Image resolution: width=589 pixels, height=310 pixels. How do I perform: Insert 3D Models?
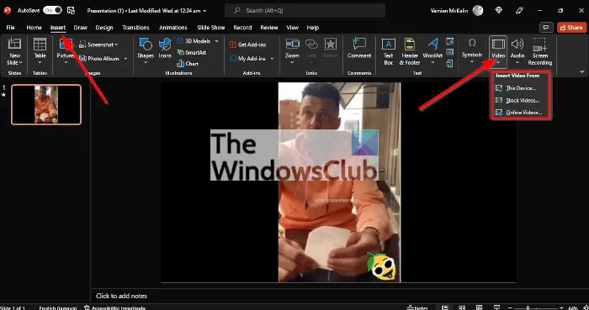point(194,41)
